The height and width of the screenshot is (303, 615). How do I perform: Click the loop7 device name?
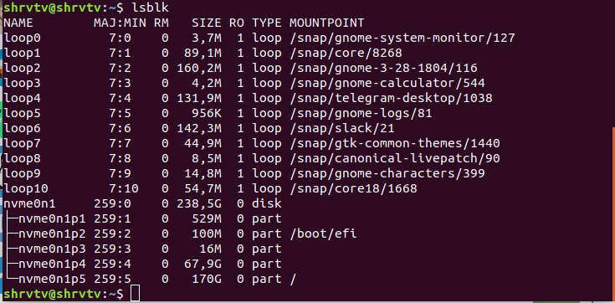tap(22, 143)
